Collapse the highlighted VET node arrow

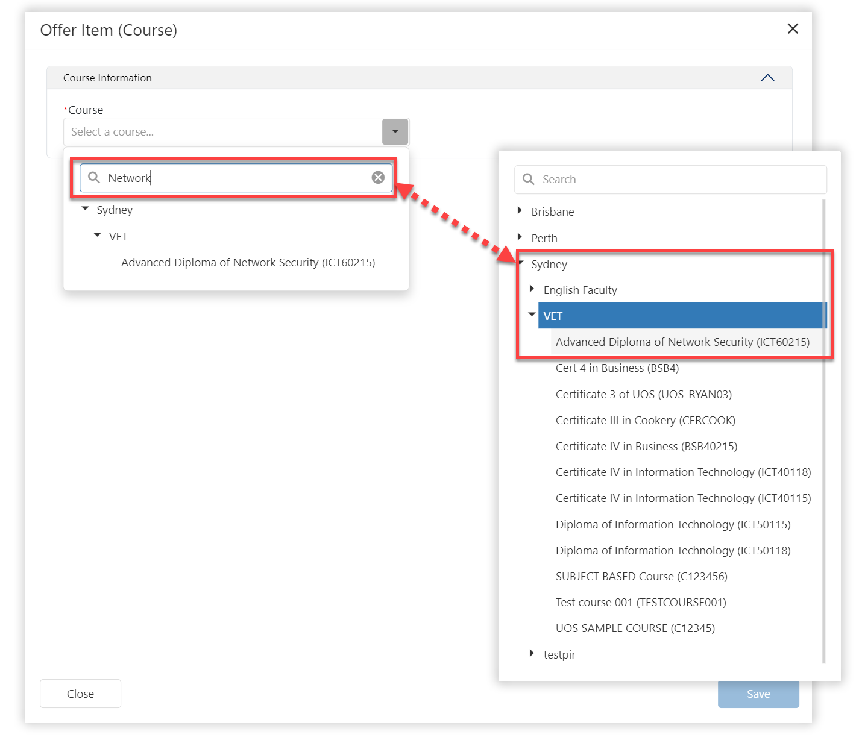coord(532,314)
